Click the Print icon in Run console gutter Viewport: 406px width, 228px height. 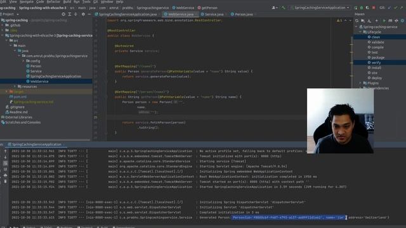pyautogui.click(x=5, y=175)
